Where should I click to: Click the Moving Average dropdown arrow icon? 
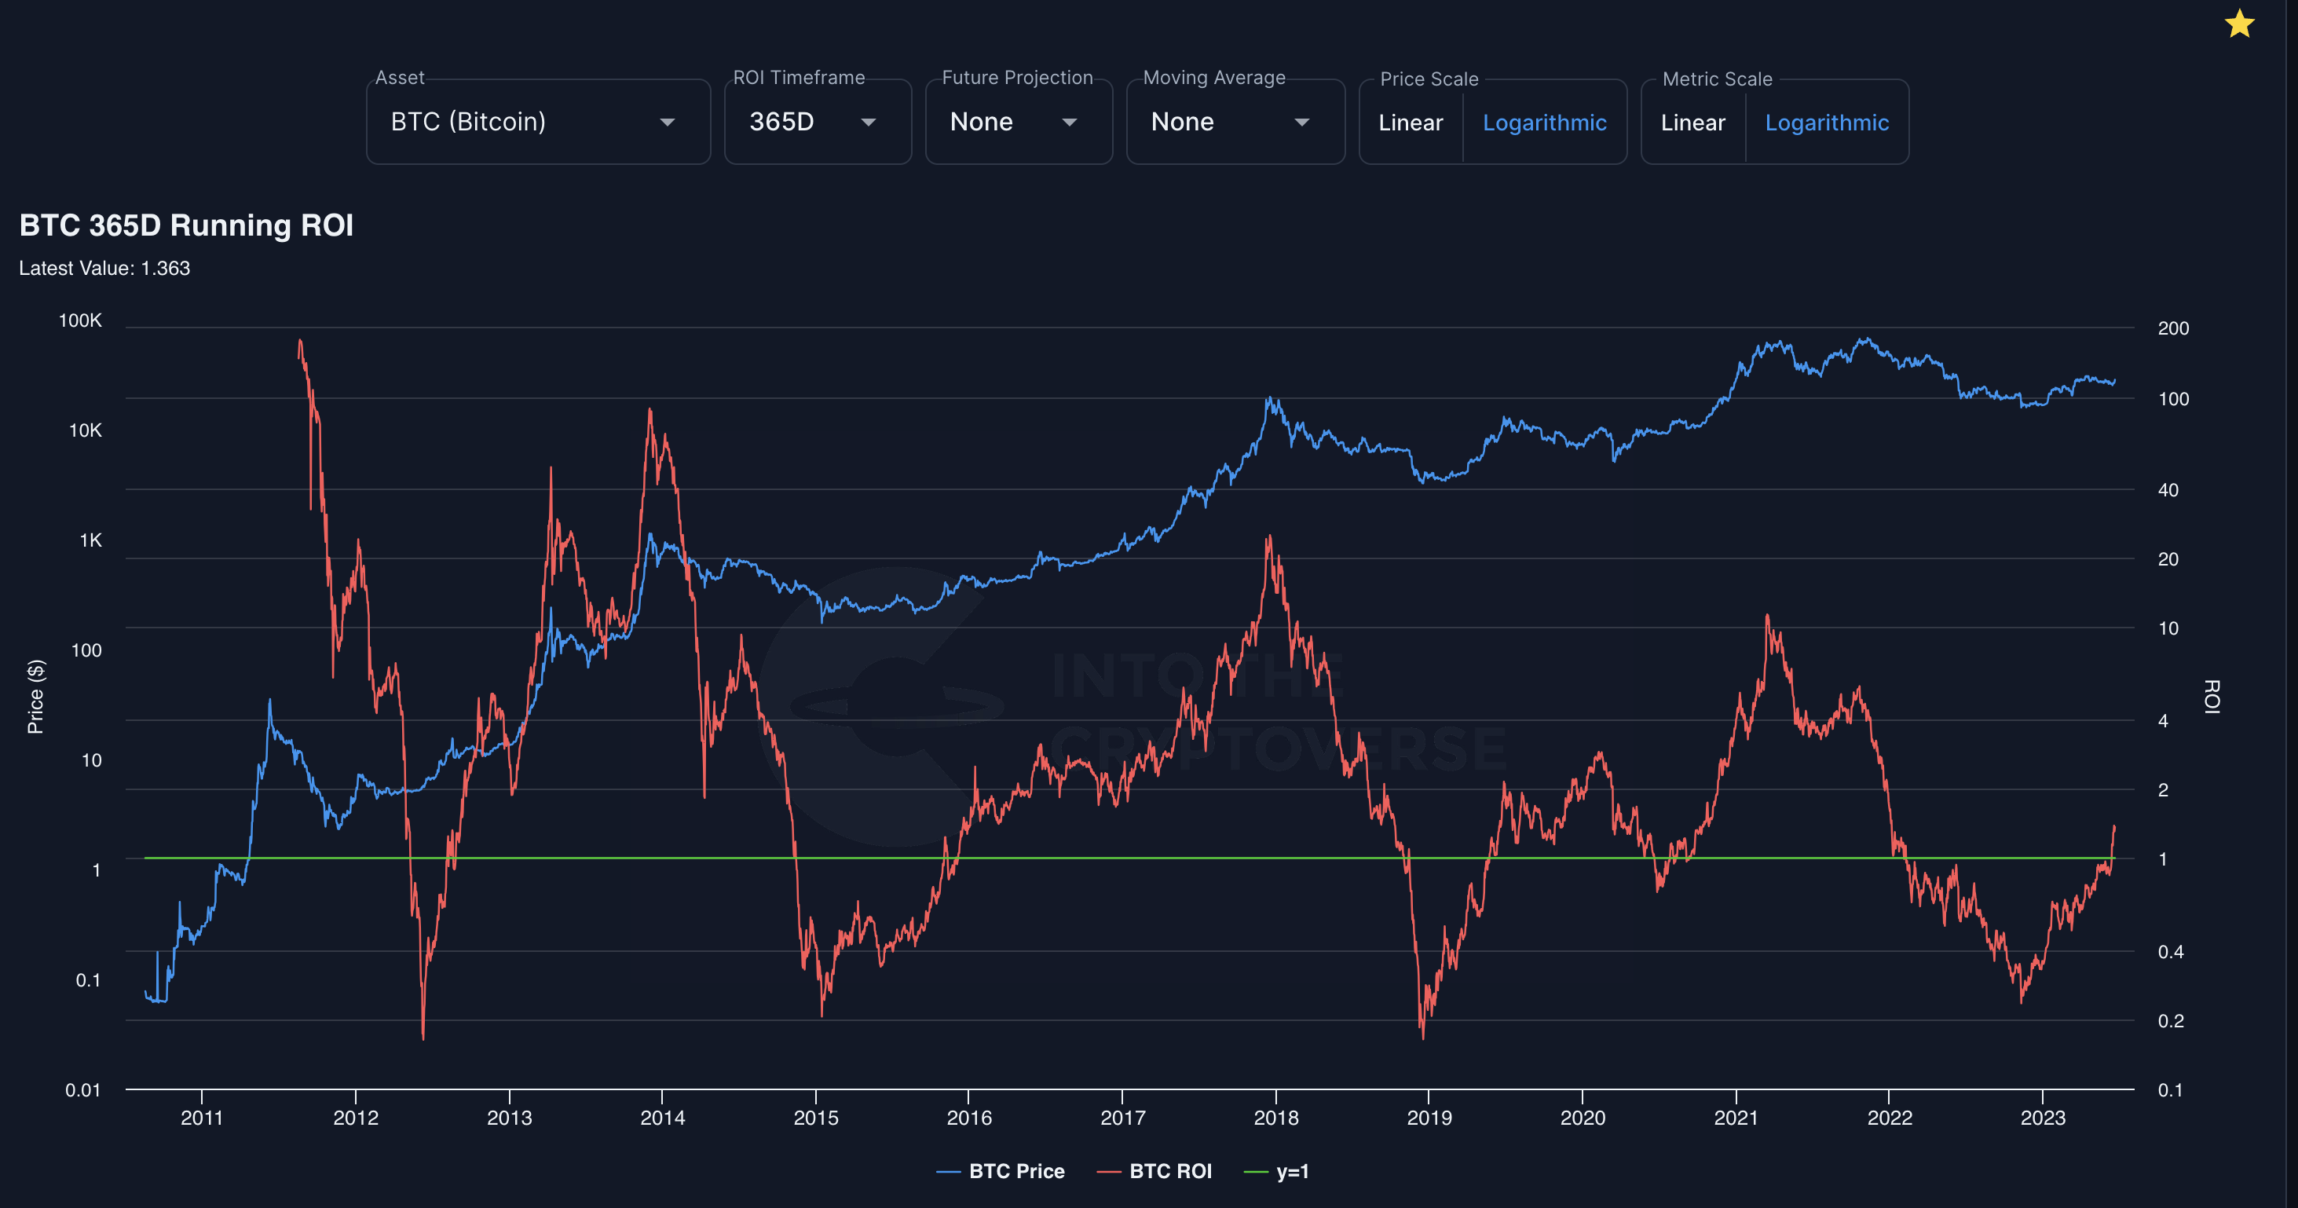pyautogui.click(x=1301, y=123)
